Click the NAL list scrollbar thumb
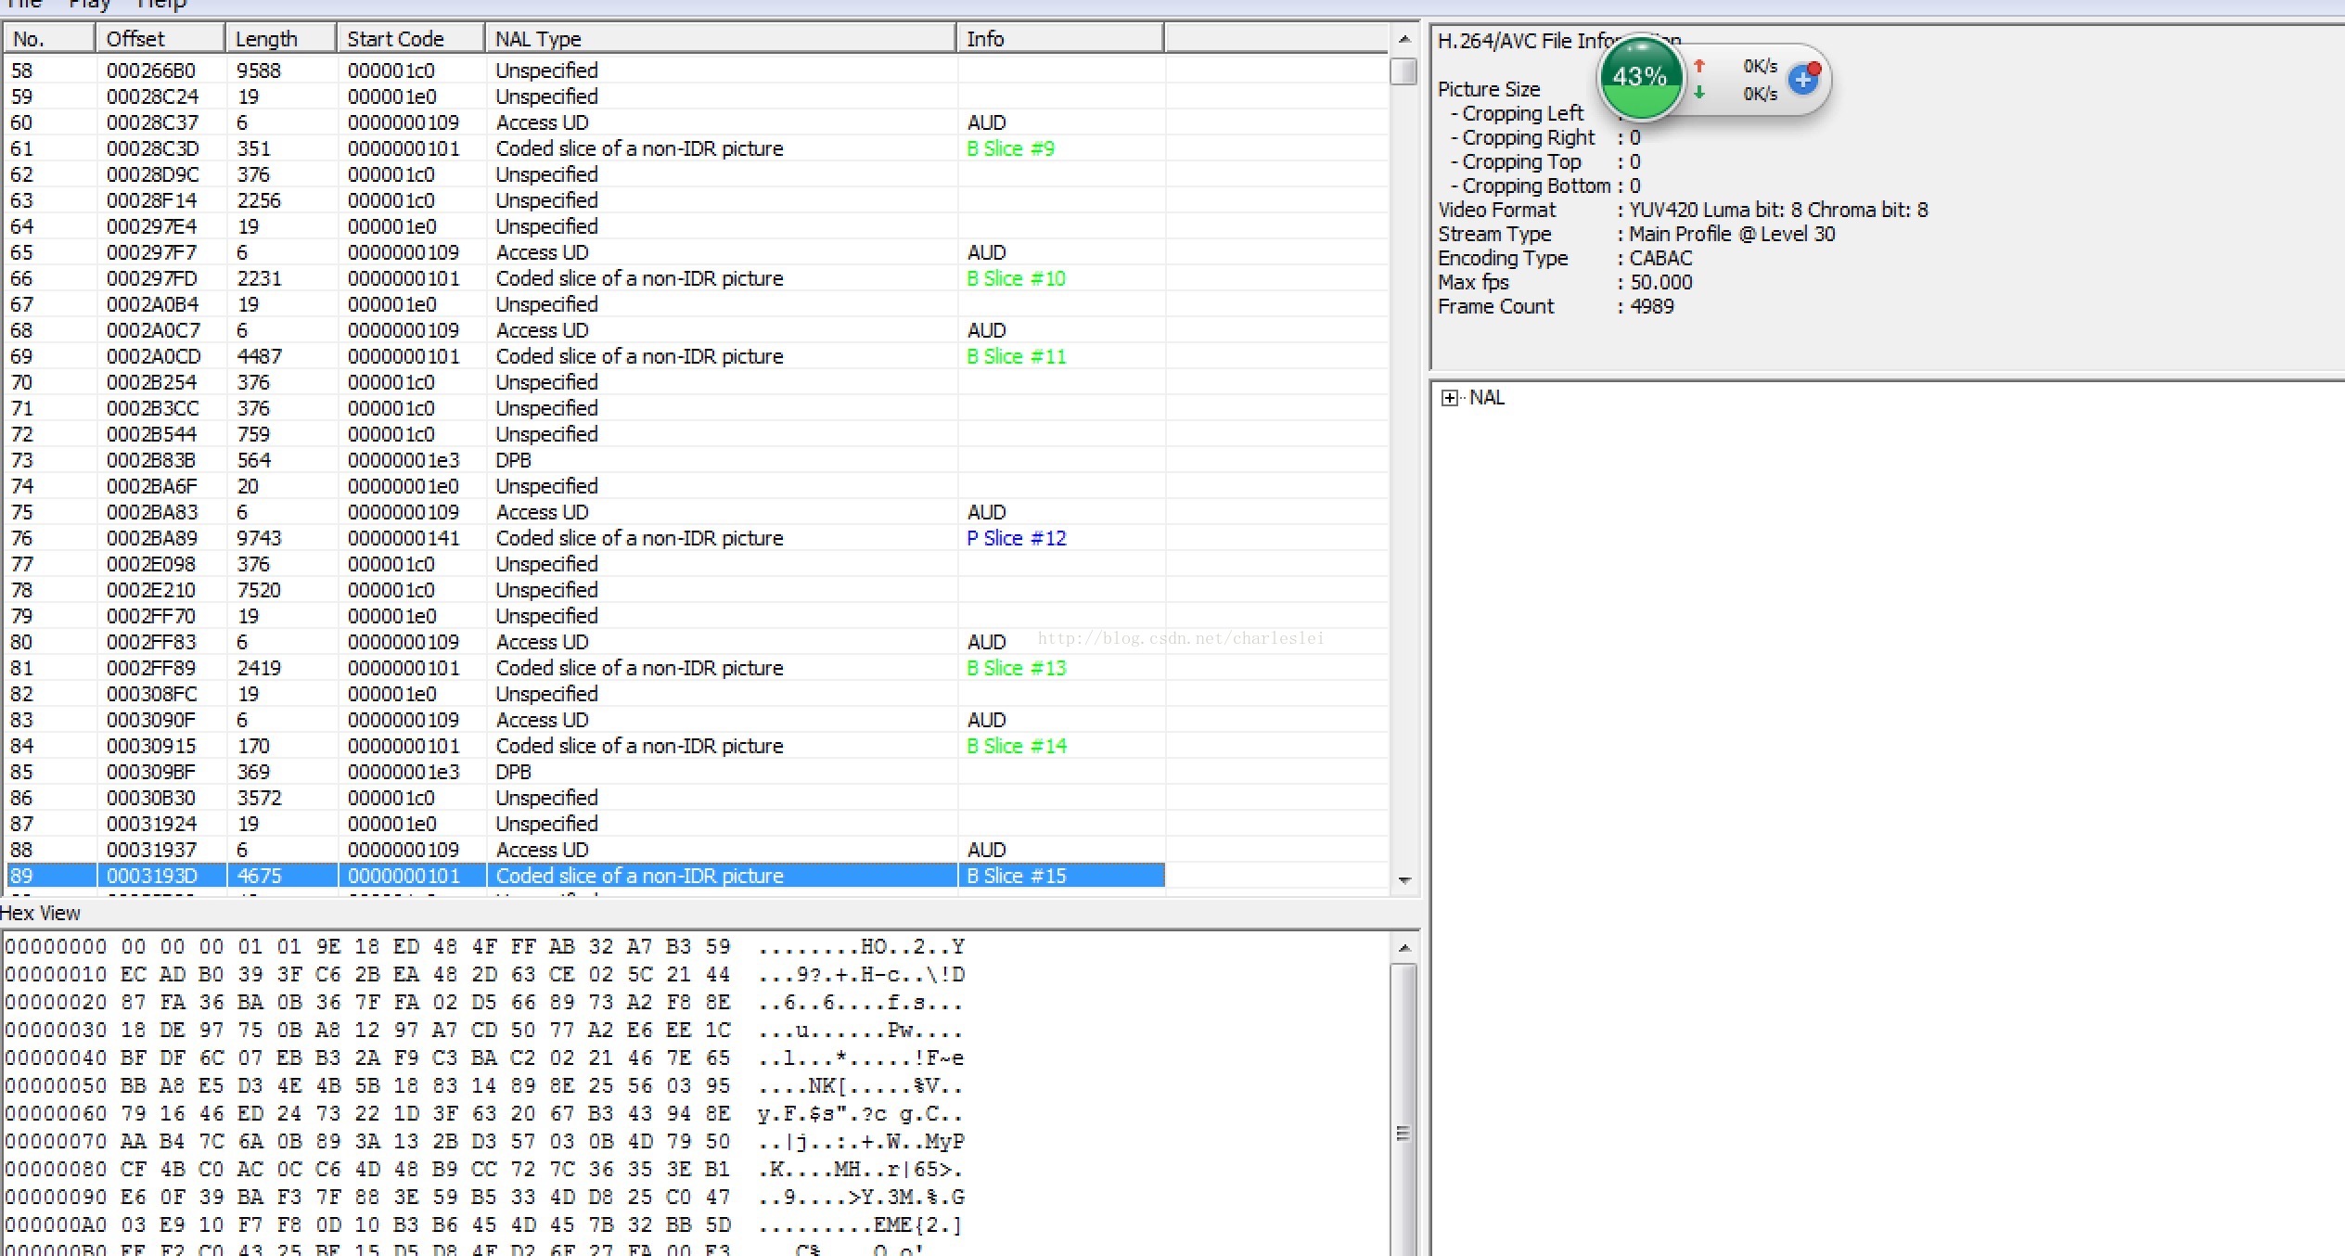This screenshot has width=2345, height=1256. (1404, 71)
